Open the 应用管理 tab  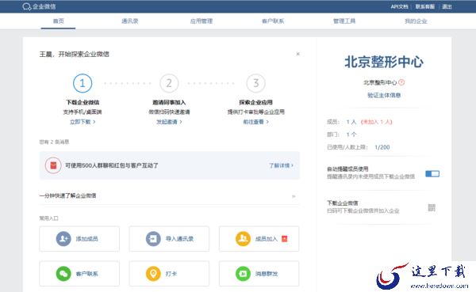tap(202, 21)
